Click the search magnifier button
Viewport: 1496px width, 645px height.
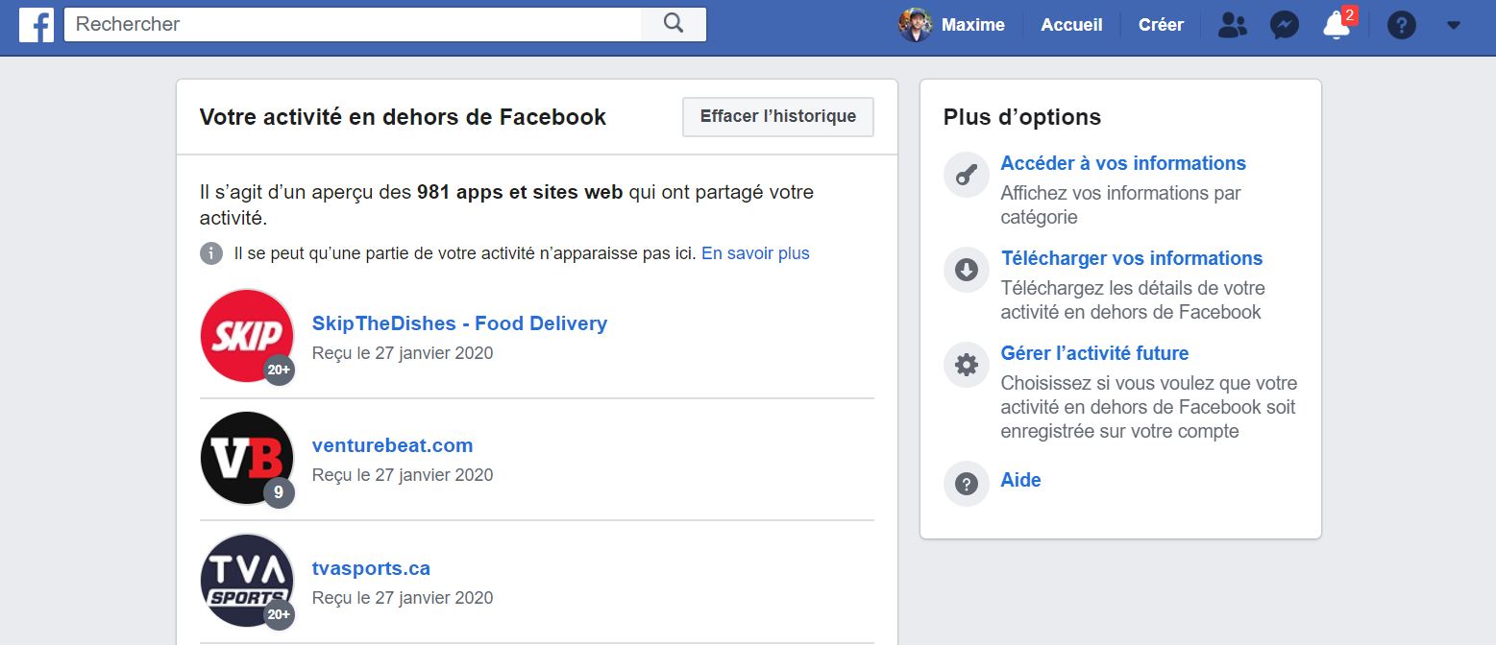click(x=674, y=24)
